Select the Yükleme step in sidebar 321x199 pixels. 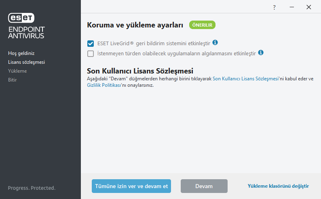pos(17,71)
